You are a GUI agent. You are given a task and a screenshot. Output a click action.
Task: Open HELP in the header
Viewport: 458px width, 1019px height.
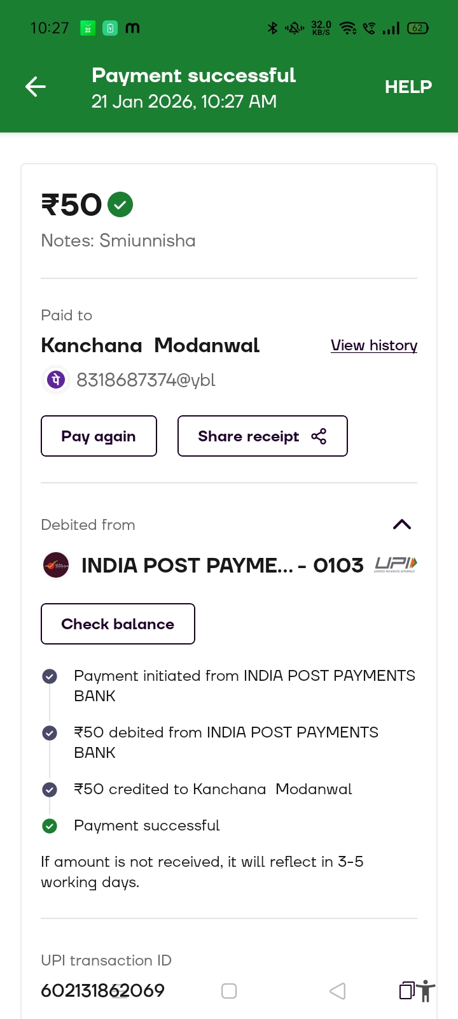(408, 87)
